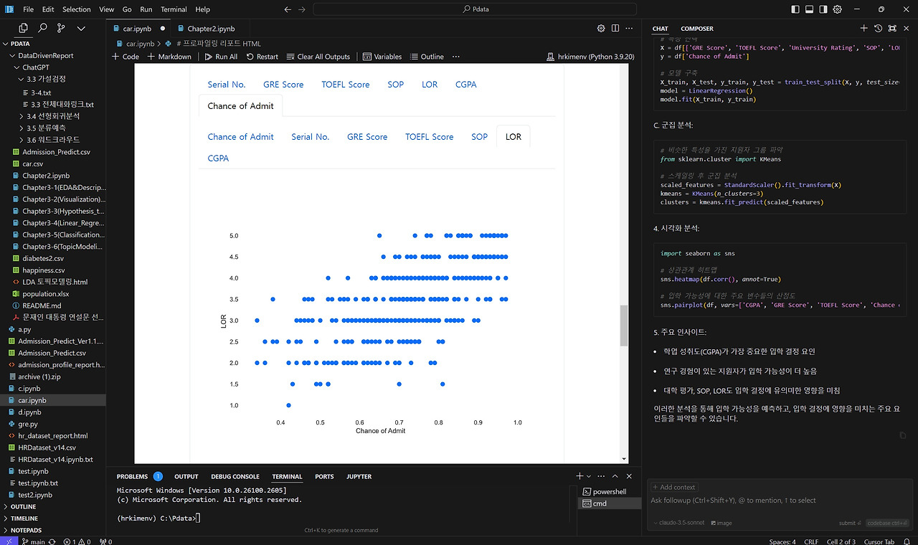This screenshot has height=545, width=918.
Task: Toggle the secondary sidebar layout icon
Action: tap(823, 9)
